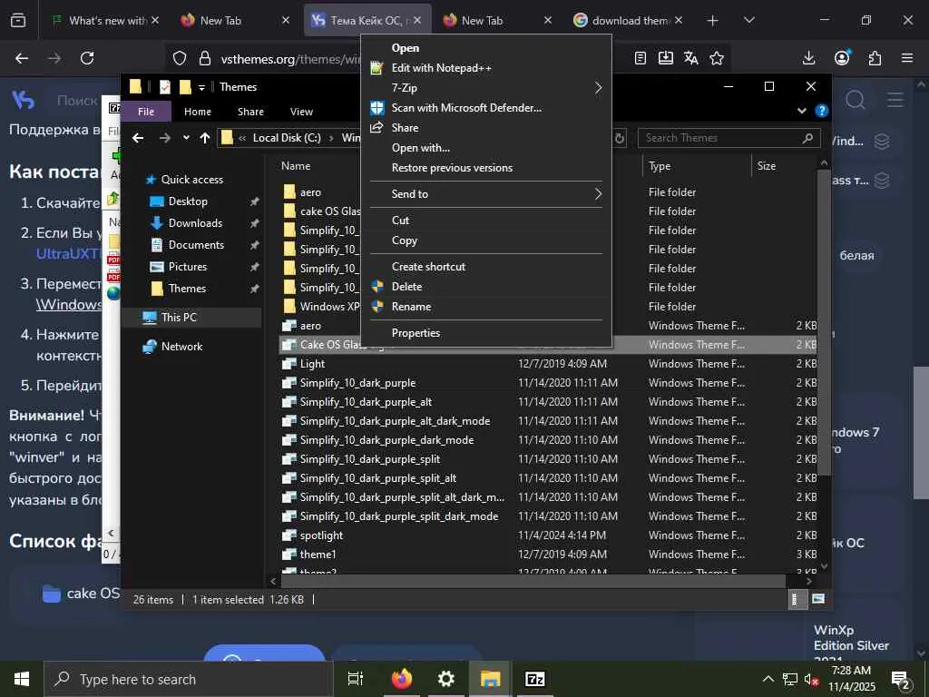Open Firefox application menu
This screenshot has height=697, width=929.
[907, 58]
